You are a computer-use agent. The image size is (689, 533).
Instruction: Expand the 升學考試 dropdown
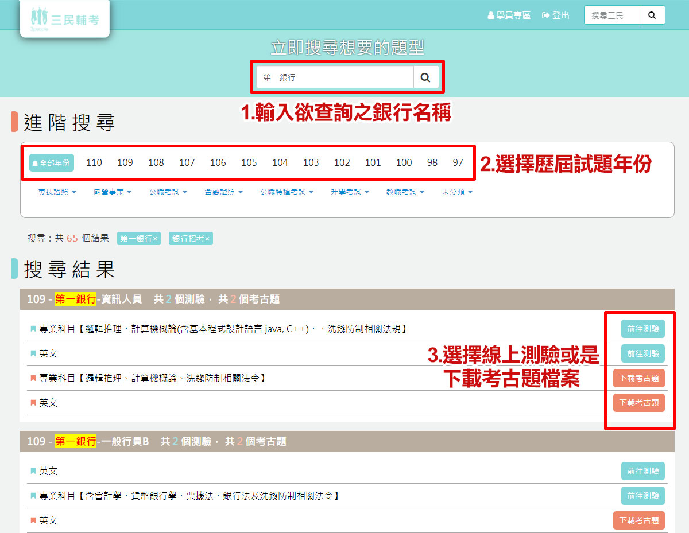(x=350, y=192)
